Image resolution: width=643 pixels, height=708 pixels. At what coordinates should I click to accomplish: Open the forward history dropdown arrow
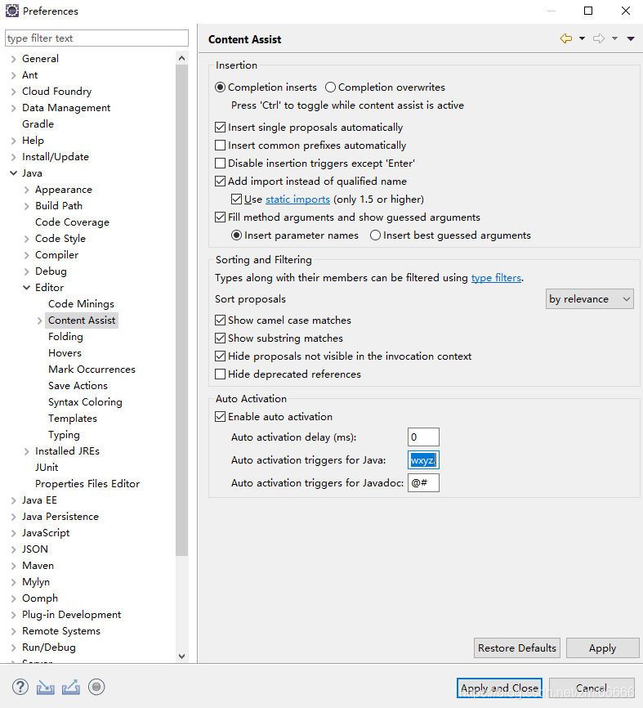click(x=614, y=38)
